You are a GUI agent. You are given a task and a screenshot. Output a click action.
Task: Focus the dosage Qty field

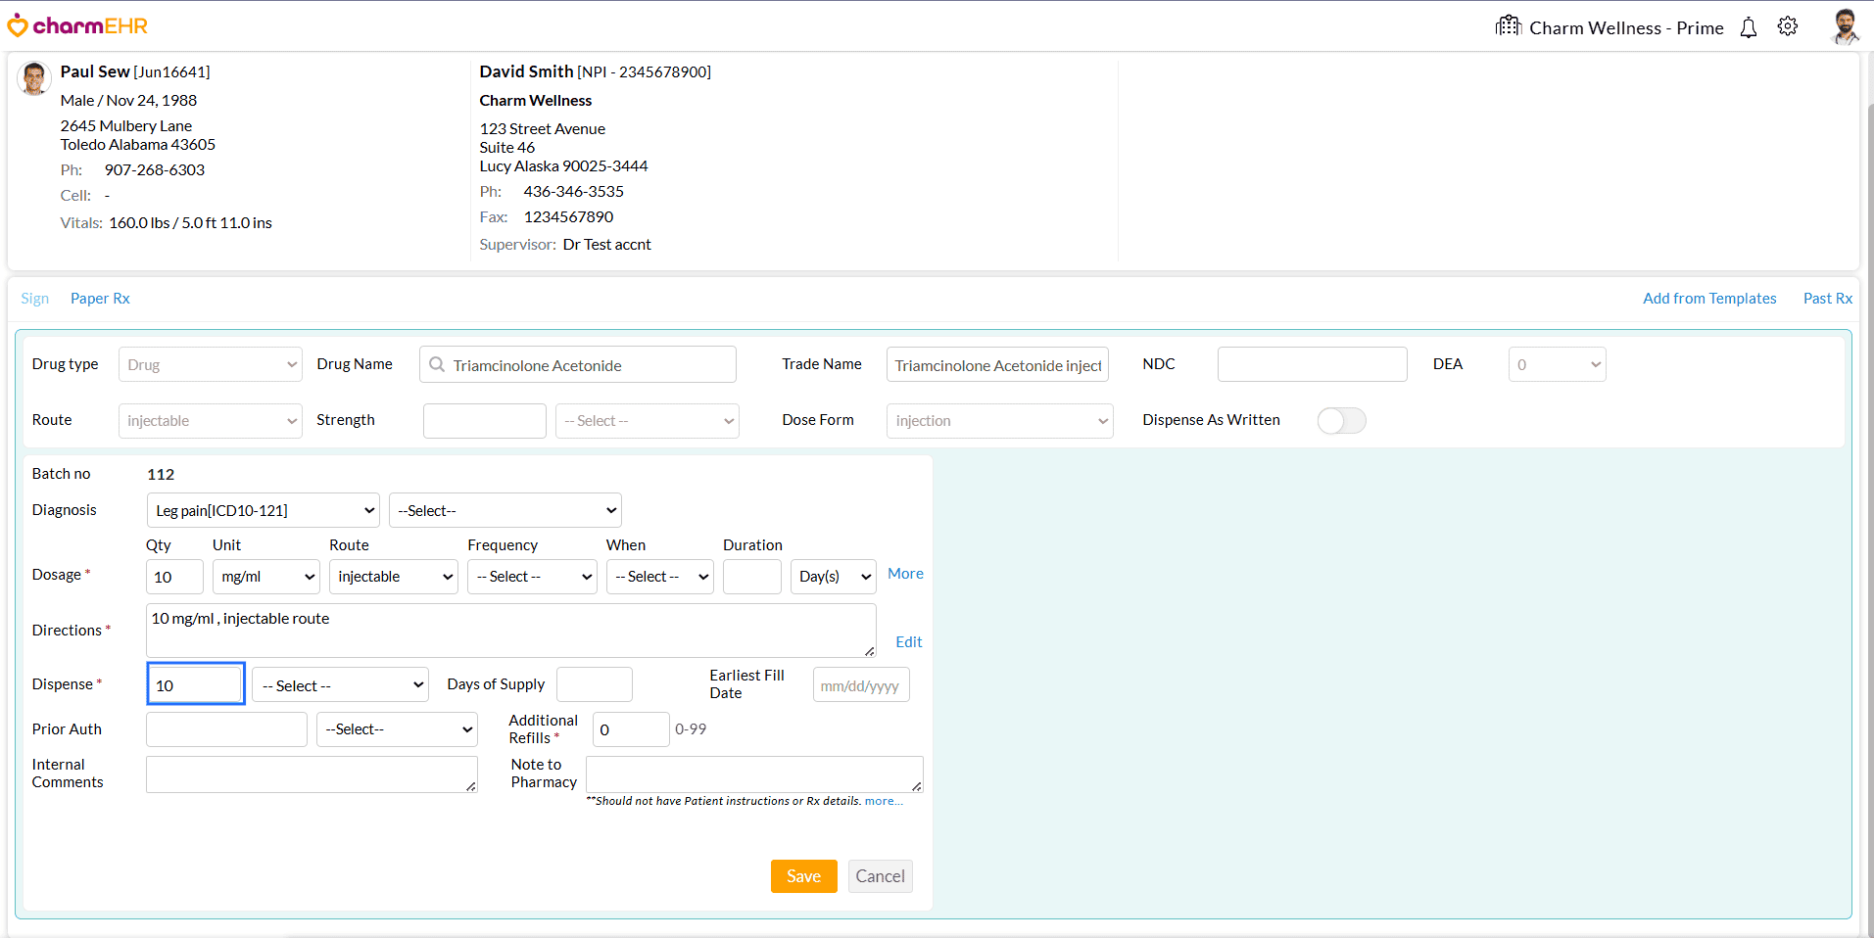174,577
